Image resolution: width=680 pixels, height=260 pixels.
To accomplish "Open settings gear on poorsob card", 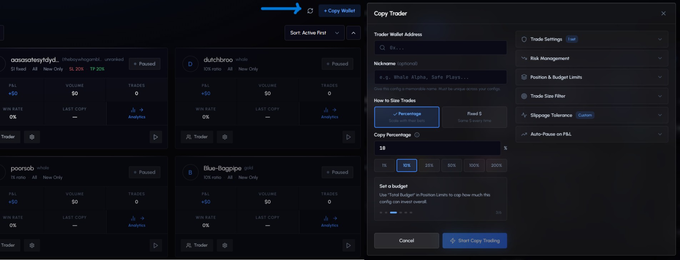I will (32, 245).
